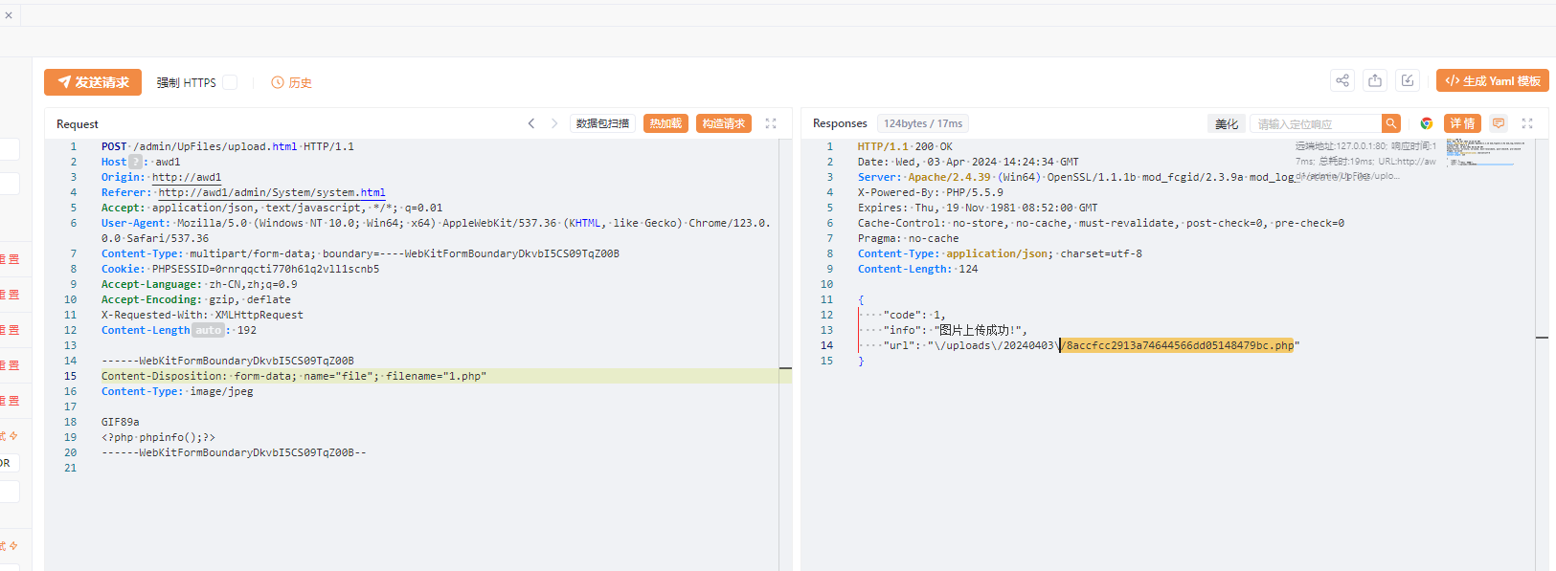Click the Responses editor vertical scrollbar
Screen dimensions: 1556x571
point(1542,354)
